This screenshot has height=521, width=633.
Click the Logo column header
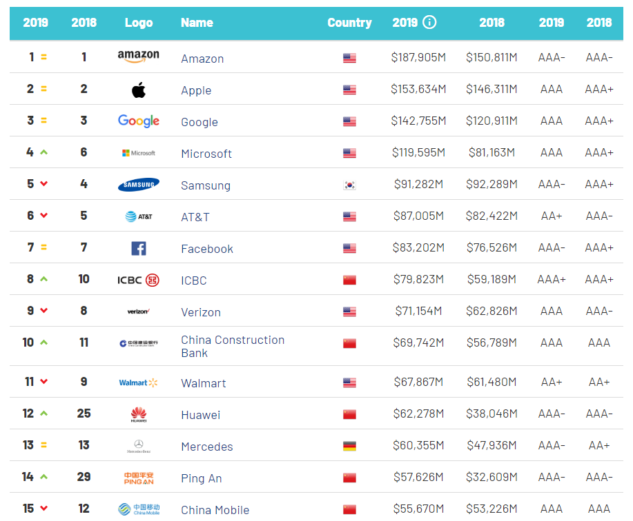point(139,23)
